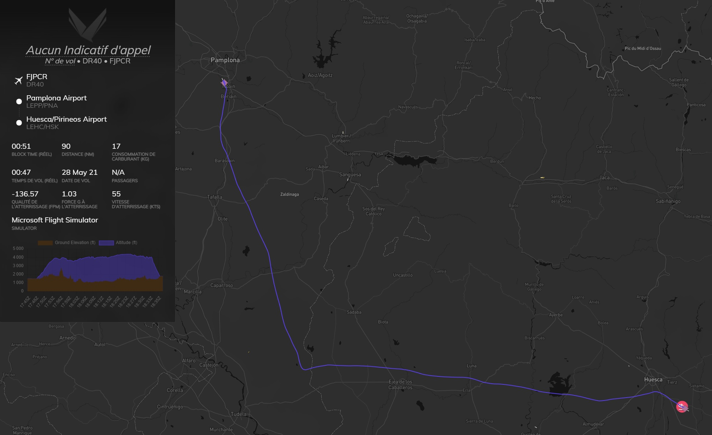Click the wing-shaped logo at panel top
Viewport: 712px width, 435px height.
coord(88,24)
